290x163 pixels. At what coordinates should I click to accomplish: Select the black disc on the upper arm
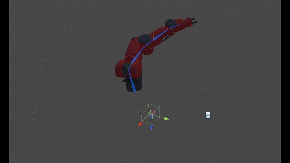click(144, 38)
